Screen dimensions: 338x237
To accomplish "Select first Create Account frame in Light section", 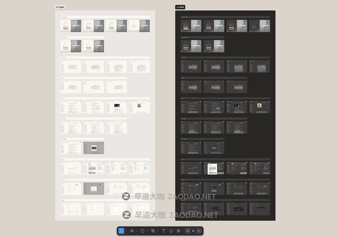I will (x=71, y=26).
